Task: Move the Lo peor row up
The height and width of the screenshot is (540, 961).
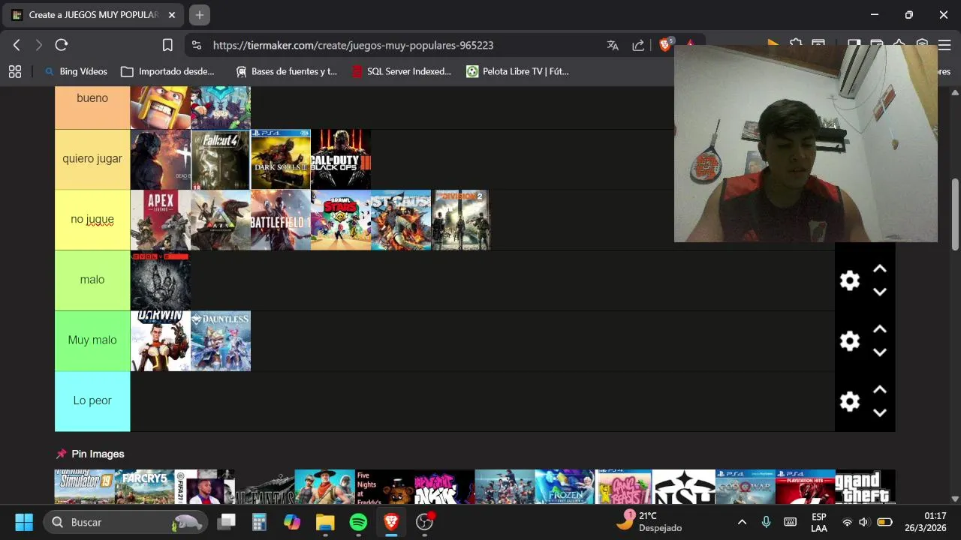Action: [x=880, y=390]
